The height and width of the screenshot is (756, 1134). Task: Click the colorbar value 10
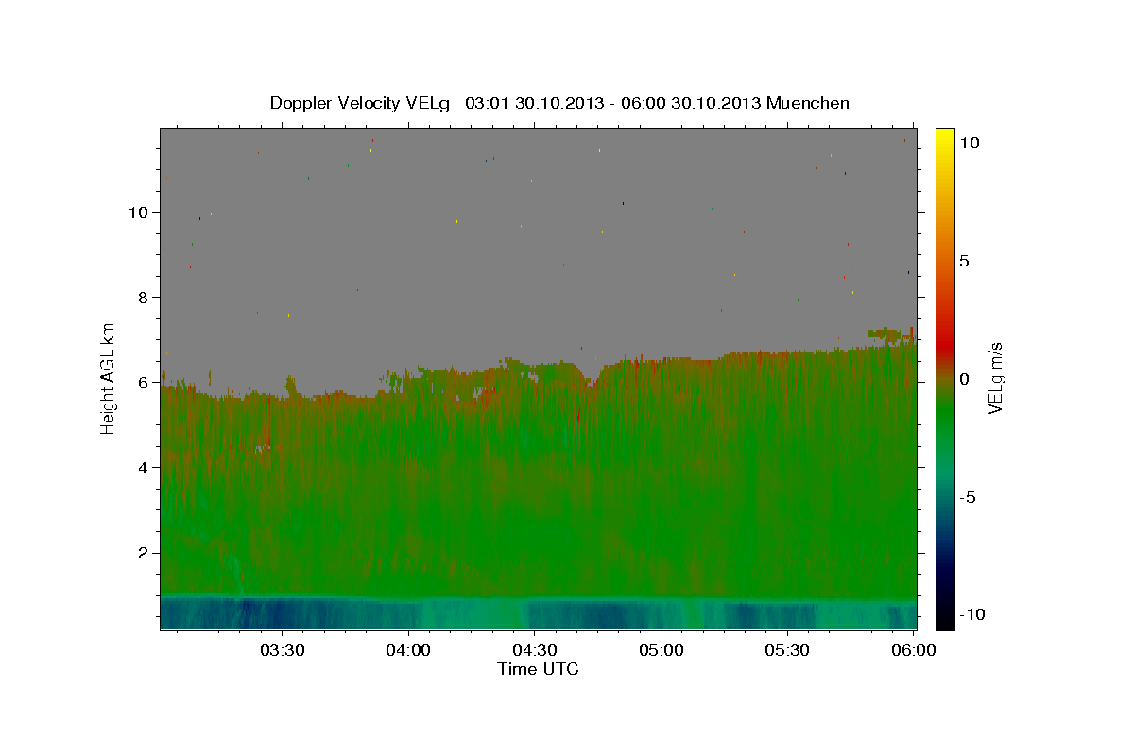coord(970,143)
